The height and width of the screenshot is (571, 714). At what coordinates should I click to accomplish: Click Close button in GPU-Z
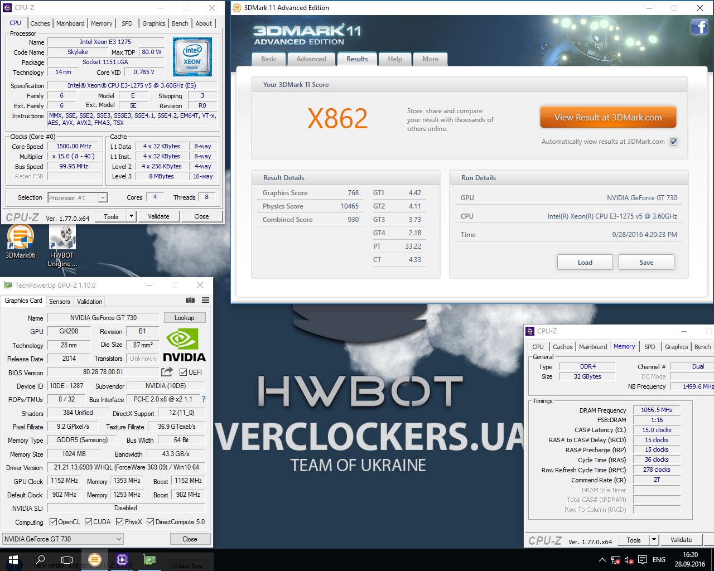(190, 539)
